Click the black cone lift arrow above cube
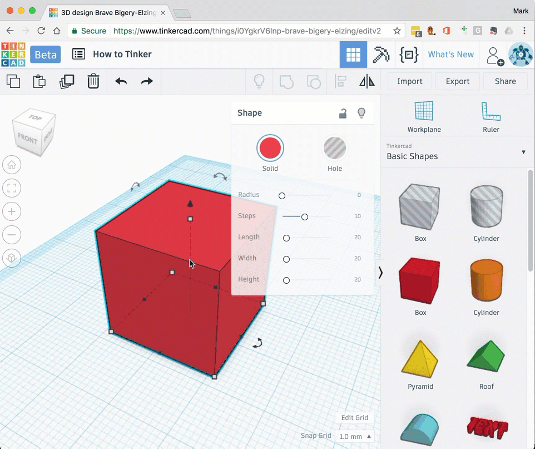Screen dimensions: 535x449 coord(190,204)
